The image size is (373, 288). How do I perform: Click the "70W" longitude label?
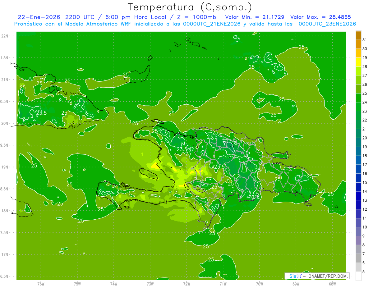pyautogui.click(x=259, y=284)
